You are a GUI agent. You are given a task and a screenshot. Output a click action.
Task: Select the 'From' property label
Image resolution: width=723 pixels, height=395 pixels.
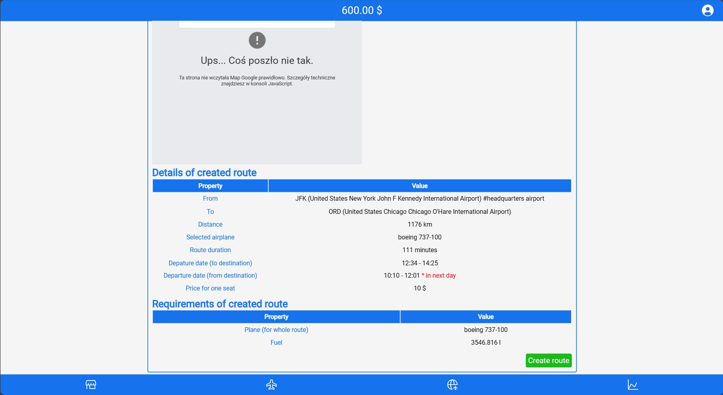coord(210,199)
